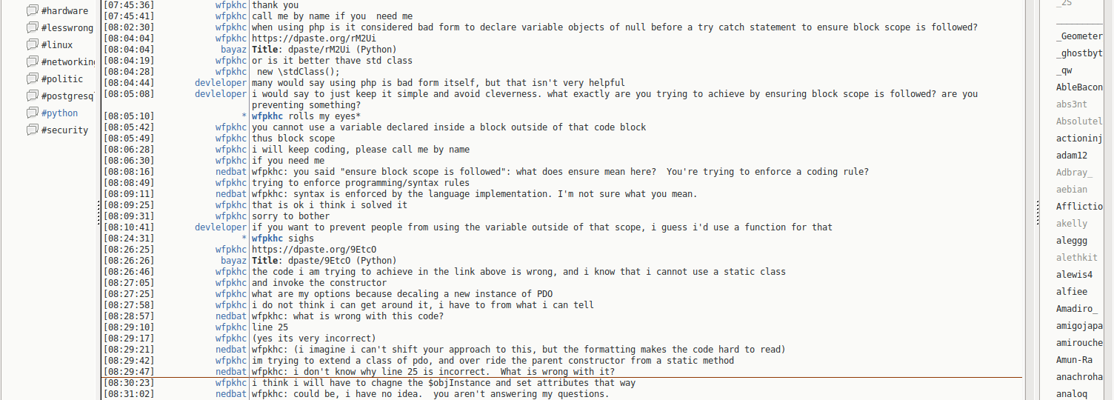This screenshot has width=1114, height=400.
Task: Select user AbleBacon in the user list
Action: 1079,87
